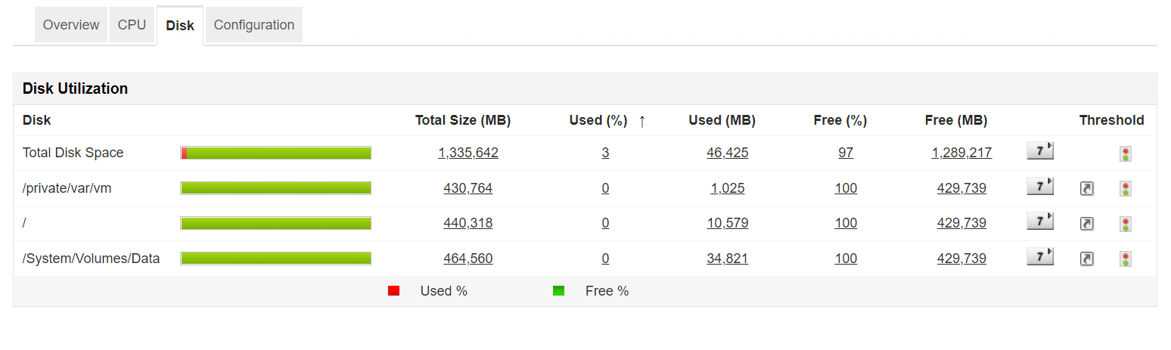Sort by the Used (%) column header
1171x350 pixels.
tap(598, 120)
